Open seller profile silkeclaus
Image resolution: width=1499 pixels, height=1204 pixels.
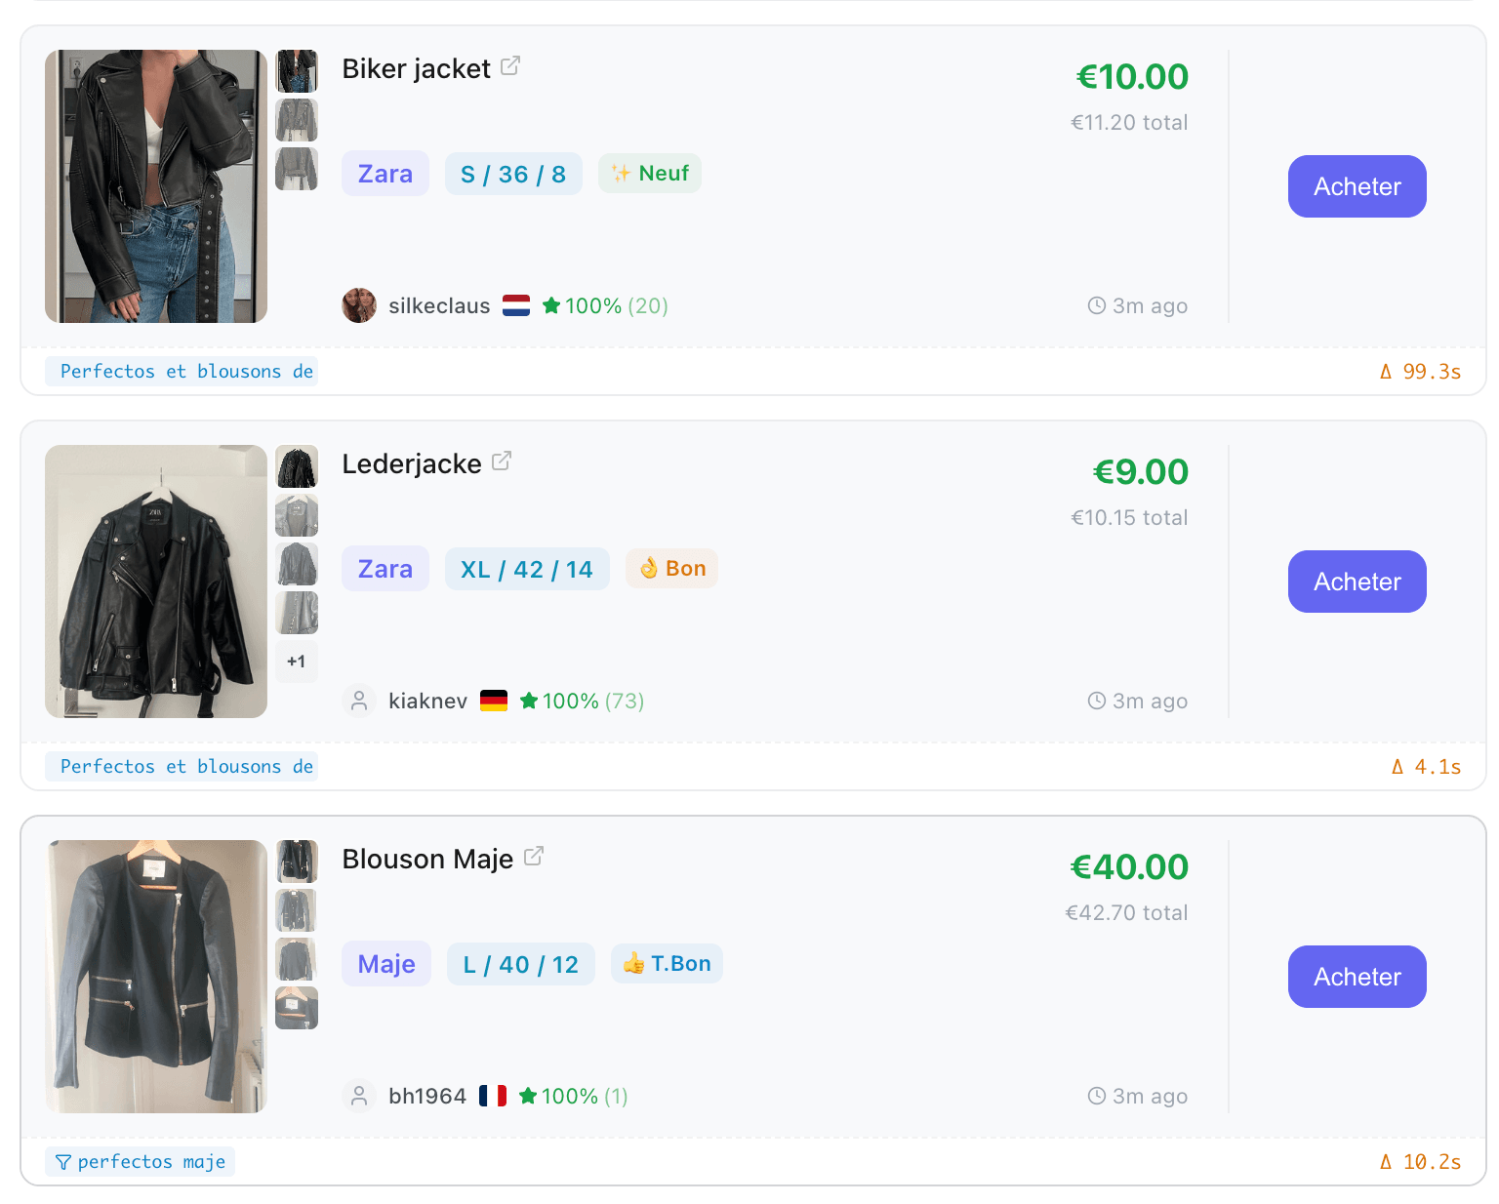pyautogui.click(x=439, y=305)
